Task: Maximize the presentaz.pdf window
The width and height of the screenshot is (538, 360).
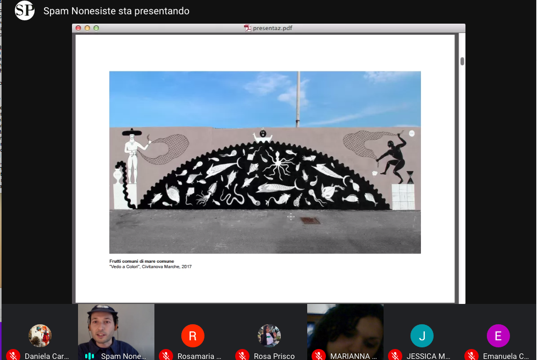Action: coord(96,28)
